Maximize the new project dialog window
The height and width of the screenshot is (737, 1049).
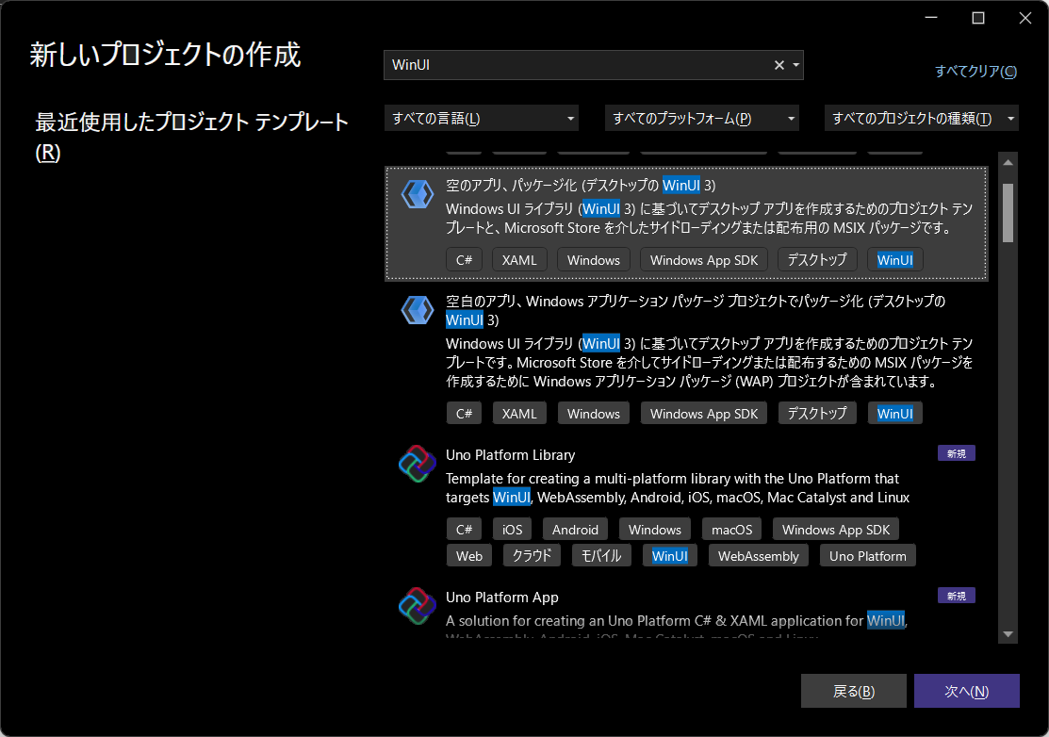click(978, 18)
